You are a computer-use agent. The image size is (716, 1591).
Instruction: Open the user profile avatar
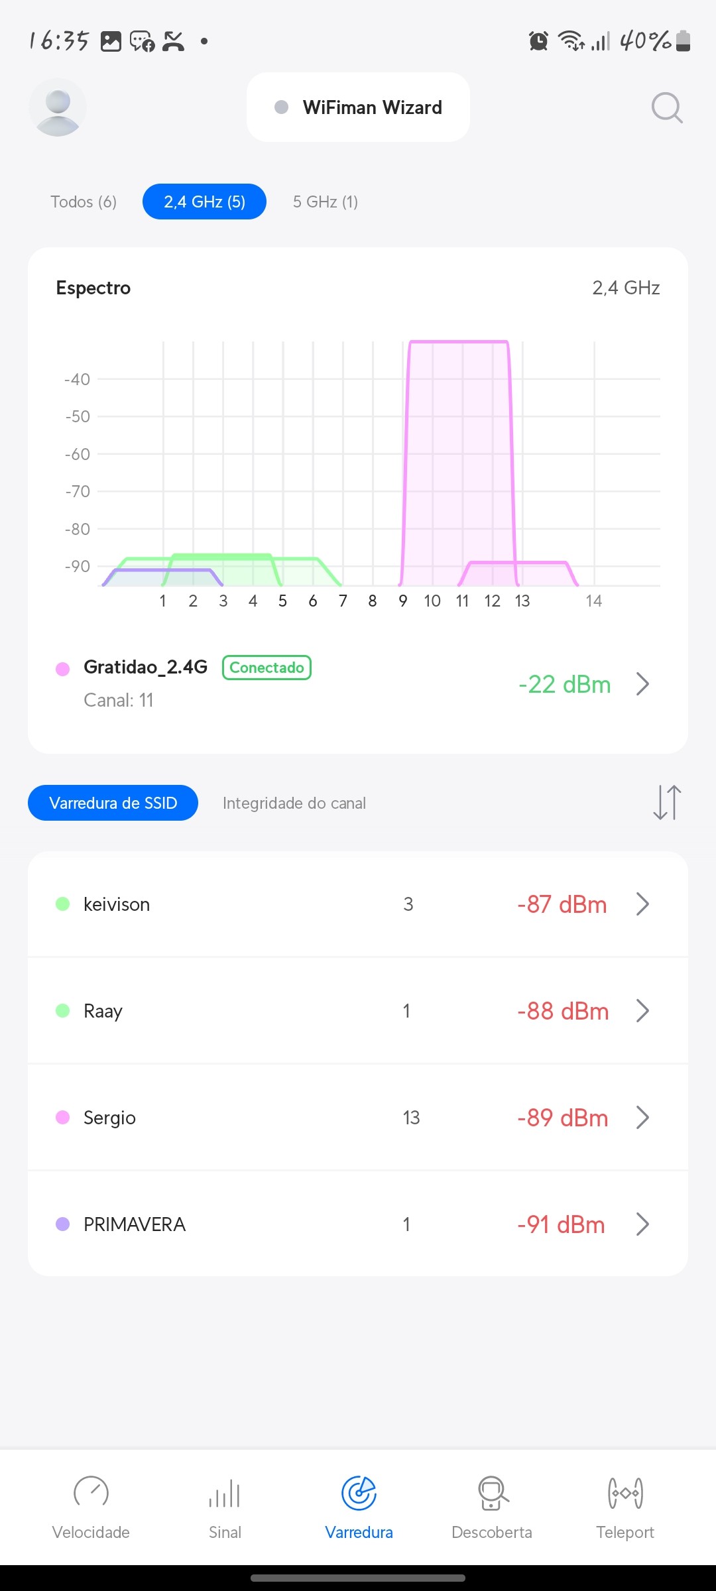pyautogui.click(x=58, y=107)
